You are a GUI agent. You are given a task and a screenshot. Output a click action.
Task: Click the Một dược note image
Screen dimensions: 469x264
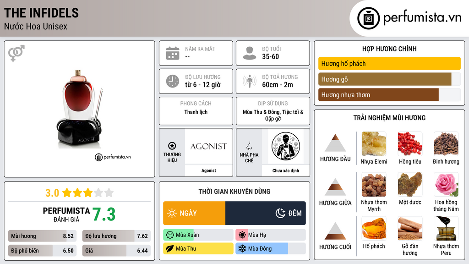(410, 185)
